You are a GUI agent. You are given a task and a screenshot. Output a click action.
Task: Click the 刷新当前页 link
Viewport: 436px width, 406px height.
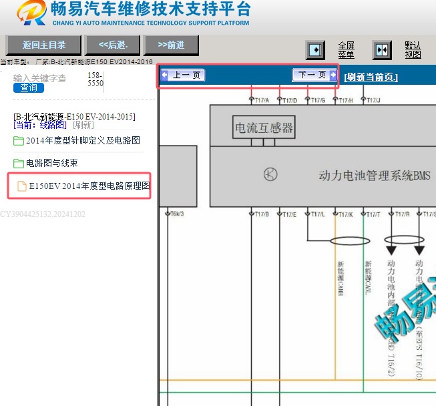371,77
